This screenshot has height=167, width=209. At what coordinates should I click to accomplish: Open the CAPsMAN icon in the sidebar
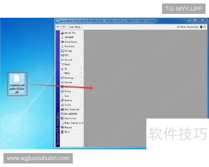(x=62, y=37)
